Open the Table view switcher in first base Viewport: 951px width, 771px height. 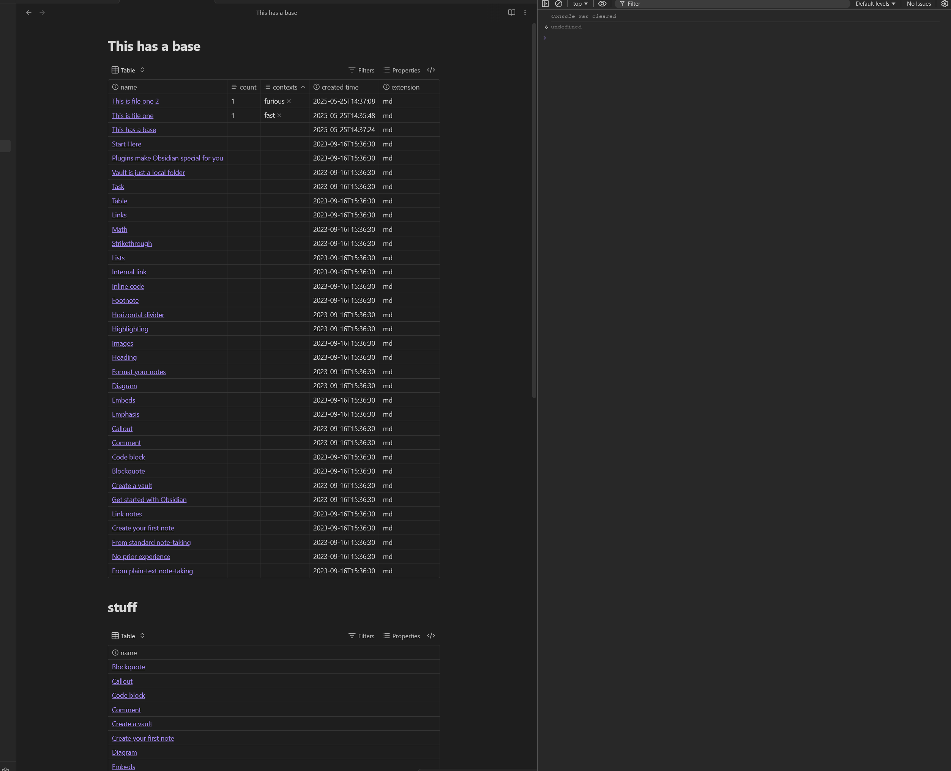tap(128, 70)
